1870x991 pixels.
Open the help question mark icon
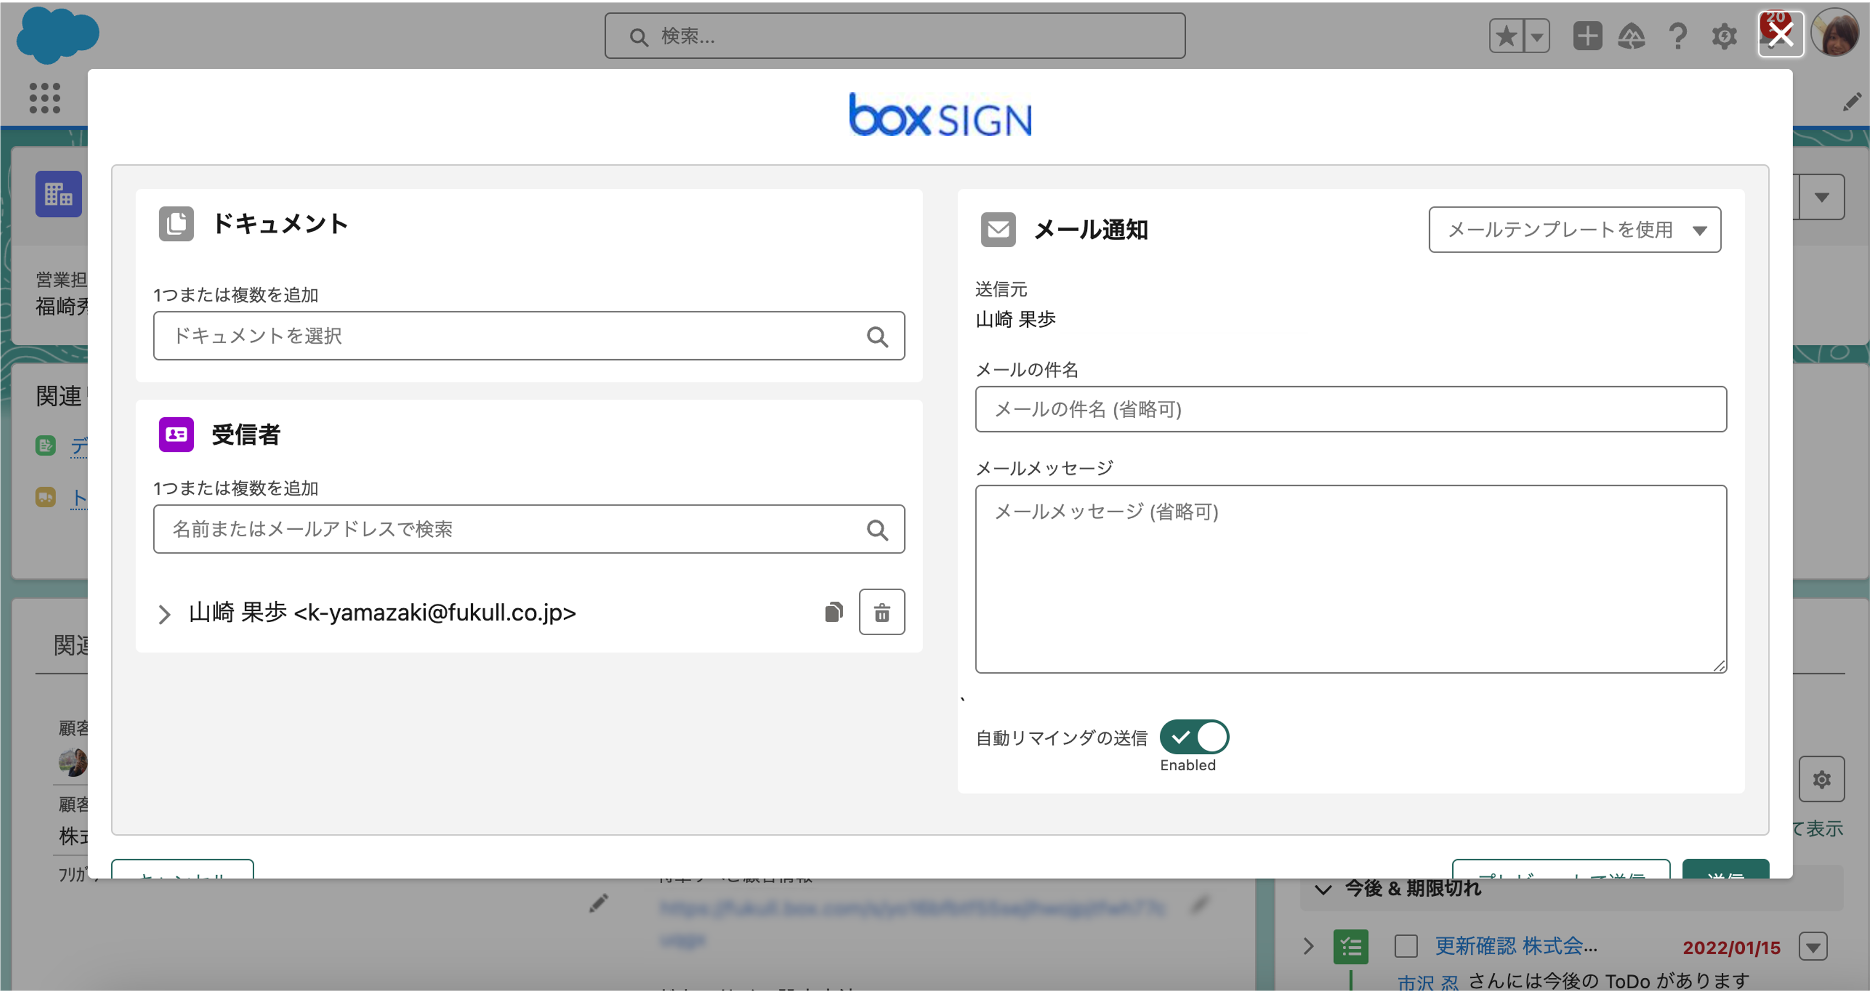pos(1678,36)
